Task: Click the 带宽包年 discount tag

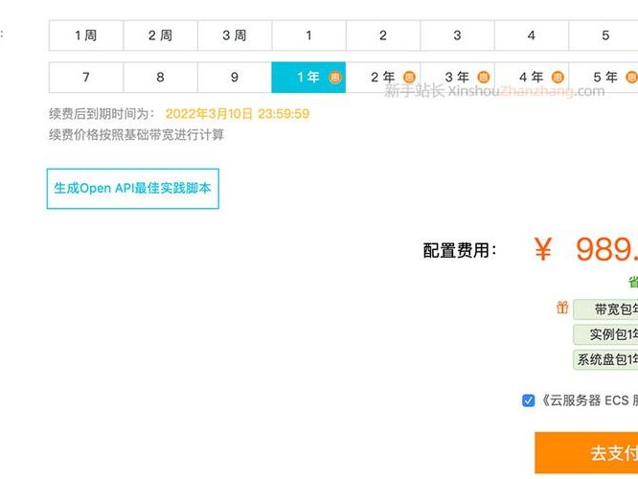Action: tap(605, 309)
